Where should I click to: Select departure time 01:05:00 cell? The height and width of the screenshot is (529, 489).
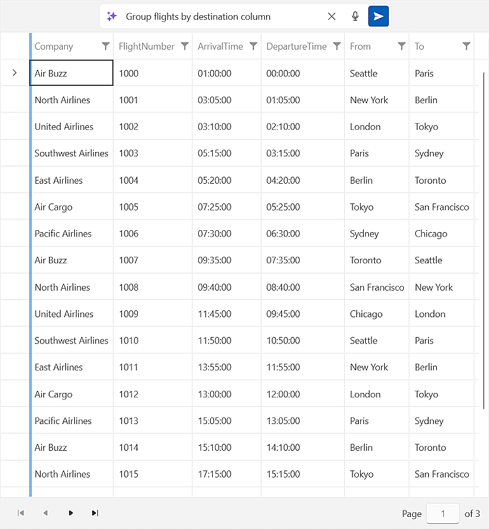coord(303,100)
